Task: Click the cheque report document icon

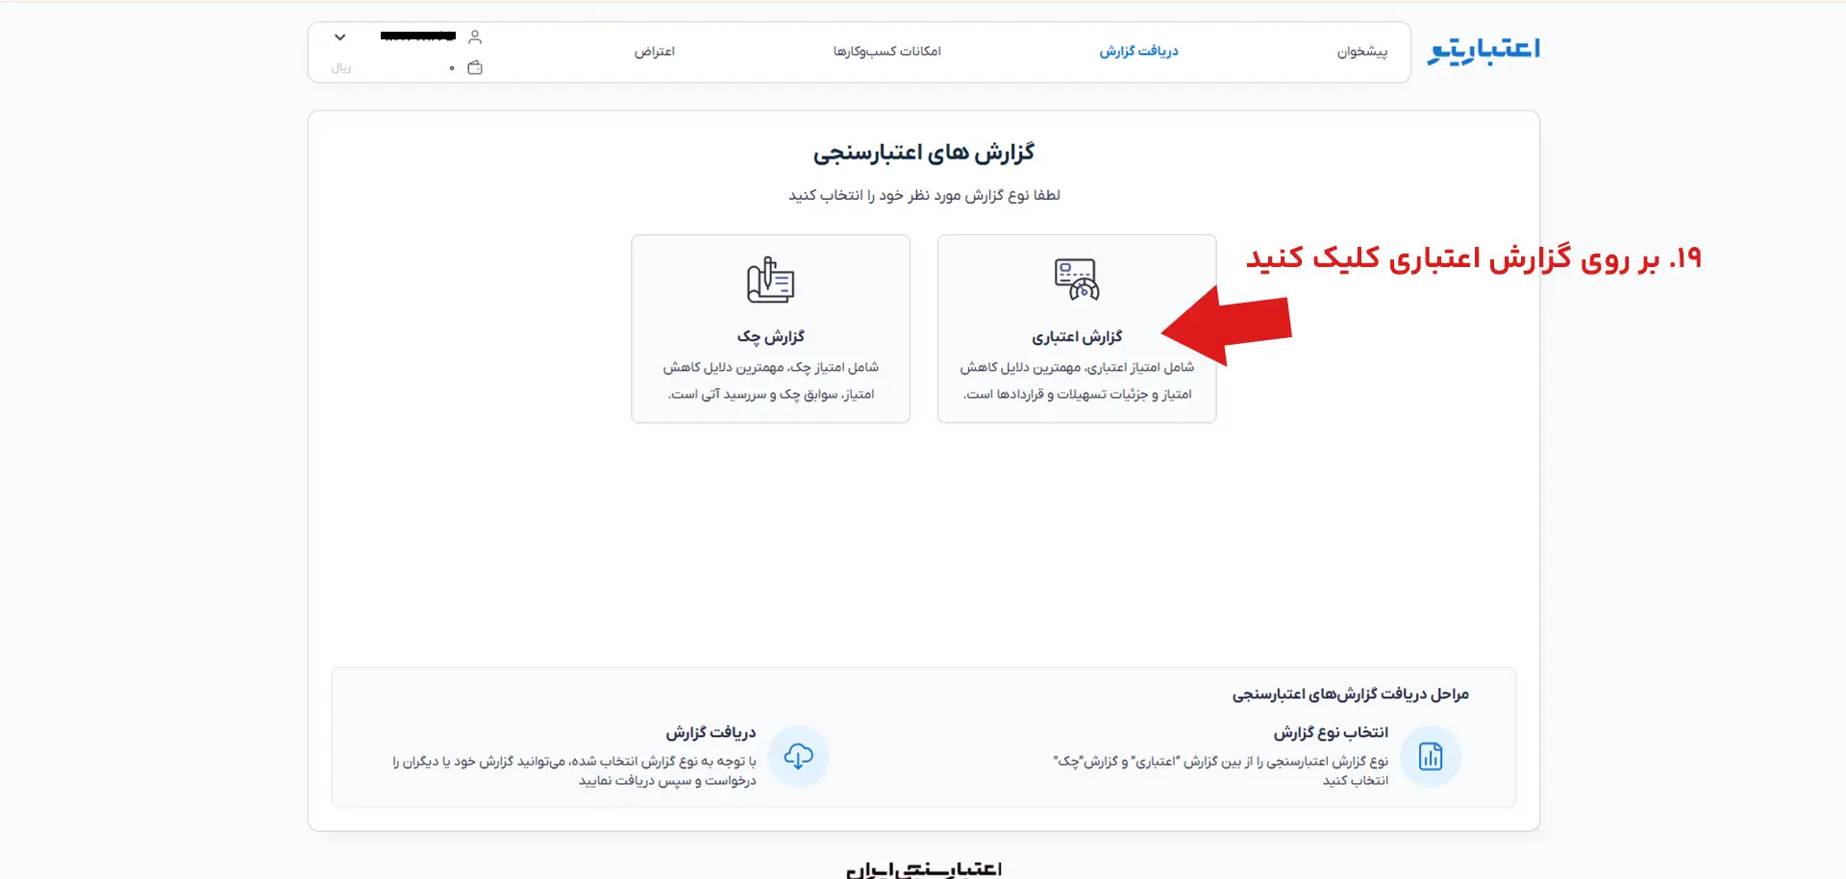Action: (770, 280)
